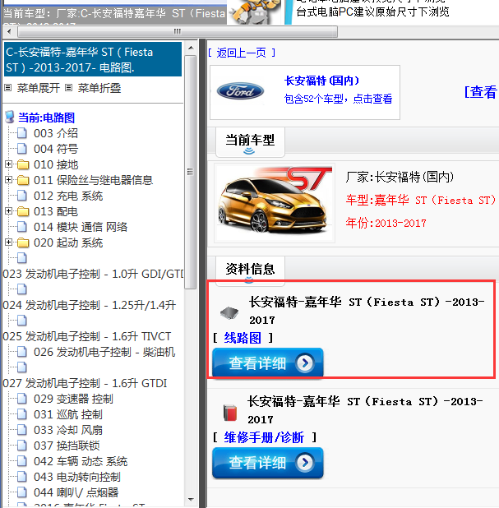Click the C-长安福特-嘉年华 ST 电路图 header
The width and height of the screenshot is (499, 508).
pos(93,59)
